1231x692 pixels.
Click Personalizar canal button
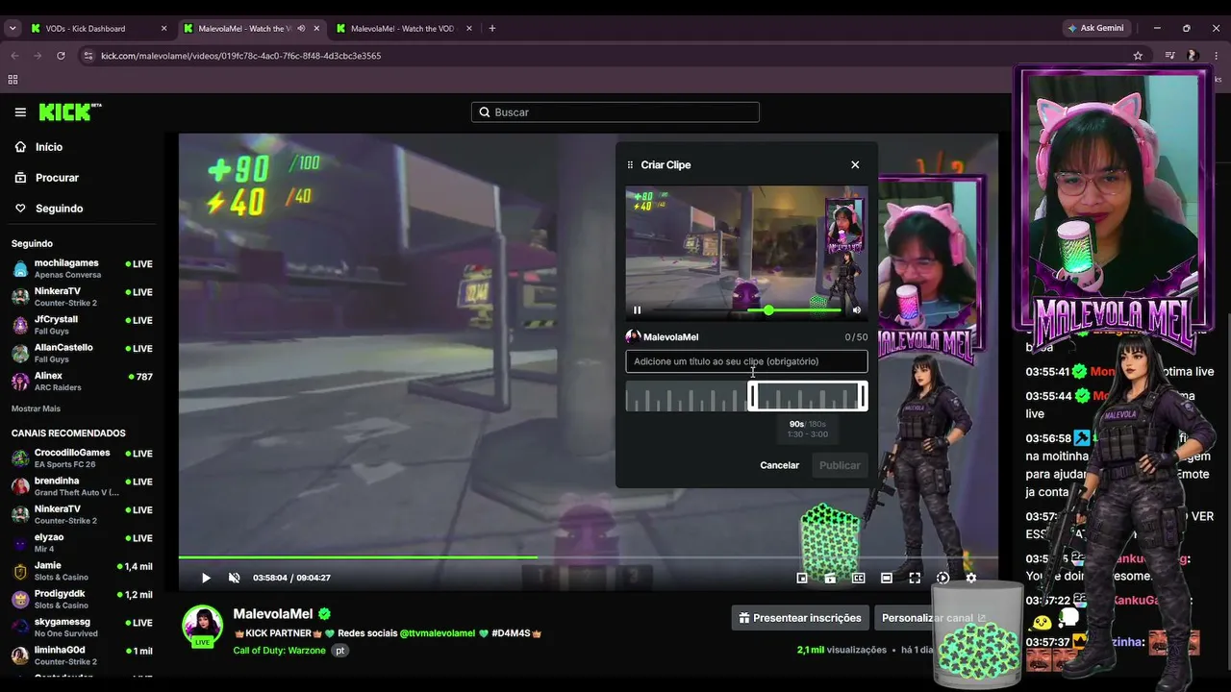(934, 618)
